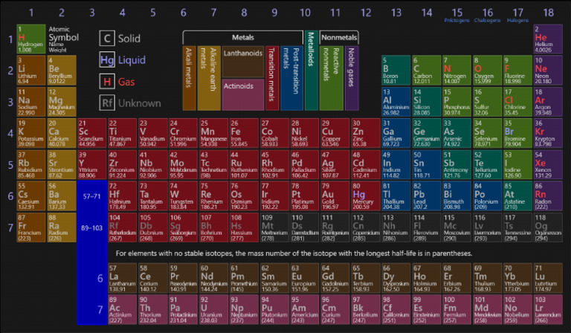Select the Gas state H legend icon

click(107, 82)
